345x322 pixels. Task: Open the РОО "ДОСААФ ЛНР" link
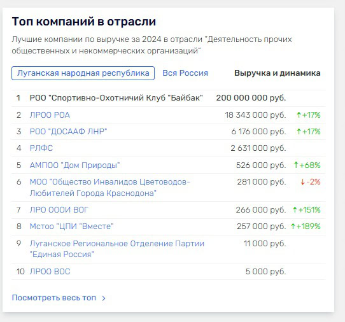click(x=68, y=131)
